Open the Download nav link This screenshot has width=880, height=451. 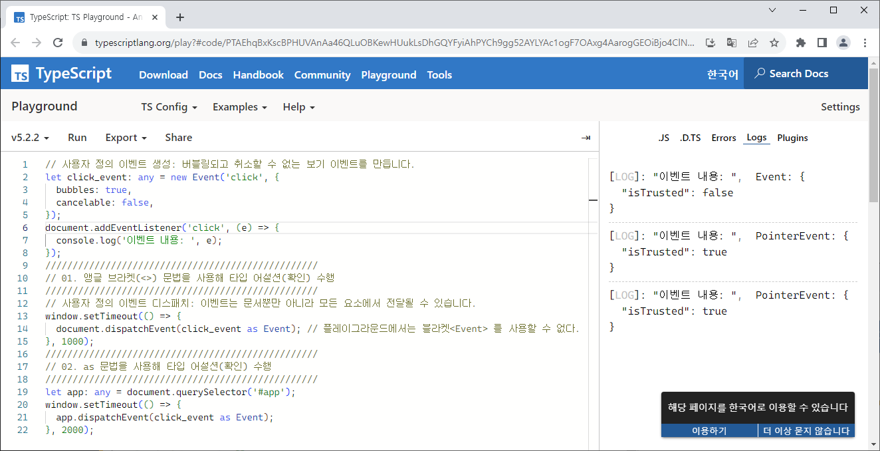164,75
